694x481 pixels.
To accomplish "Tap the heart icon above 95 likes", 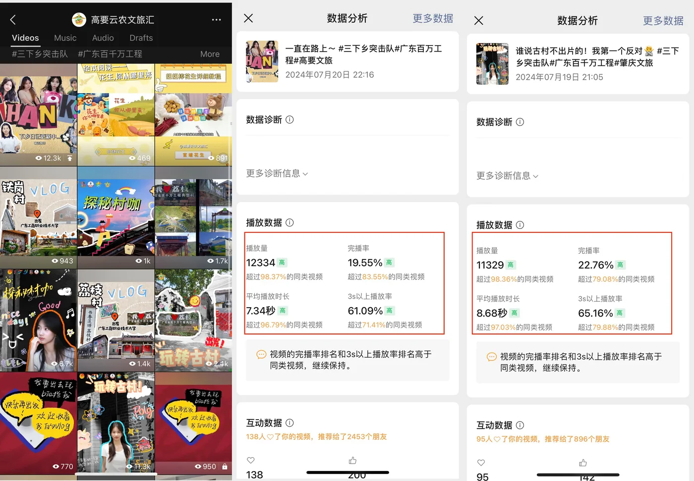I will pyautogui.click(x=481, y=463).
